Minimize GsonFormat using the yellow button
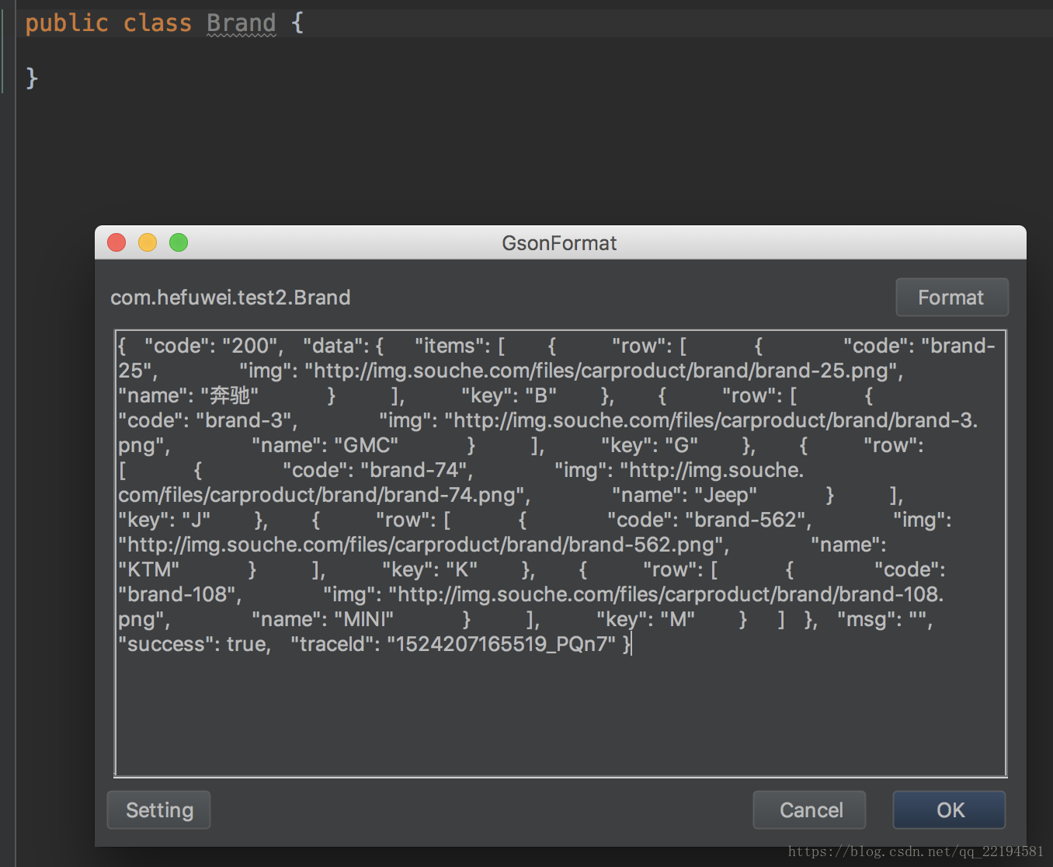 coord(148,242)
